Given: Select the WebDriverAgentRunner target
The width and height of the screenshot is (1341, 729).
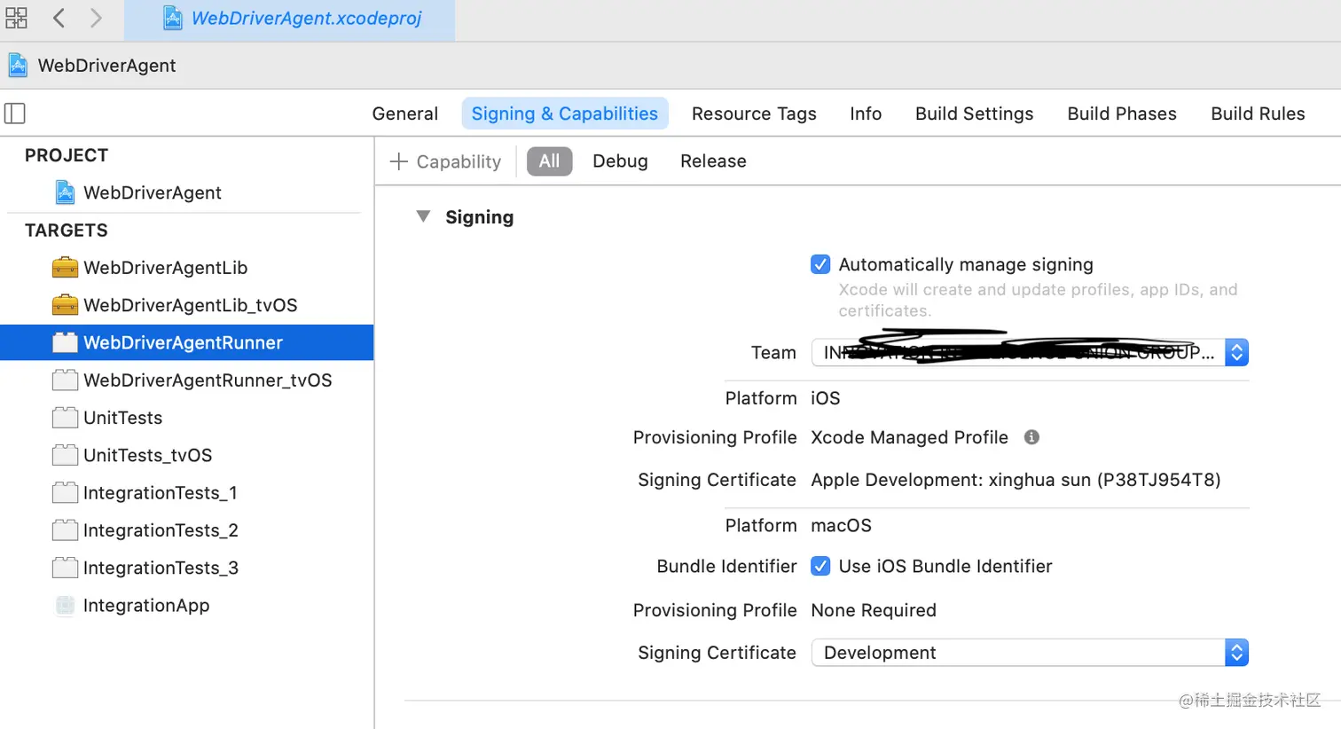Looking at the screenshot, I should (187, 342).
